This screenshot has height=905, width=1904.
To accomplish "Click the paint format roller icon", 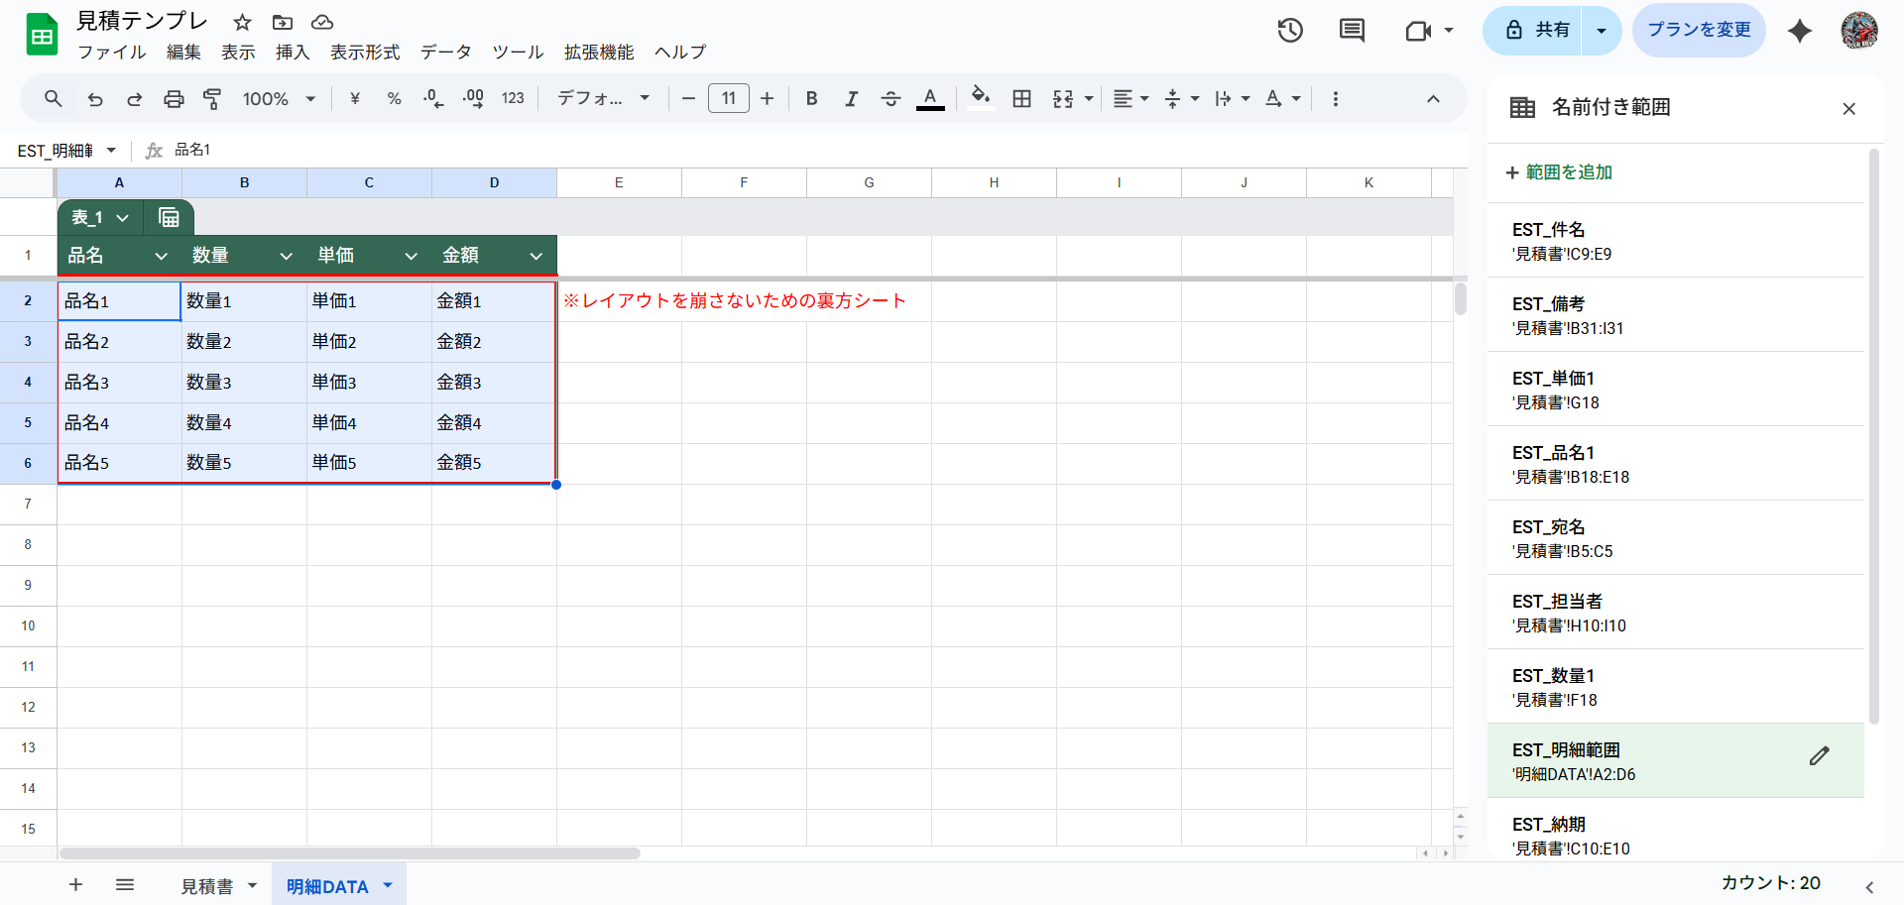I will pyautogui.click(x=212, y=99).
